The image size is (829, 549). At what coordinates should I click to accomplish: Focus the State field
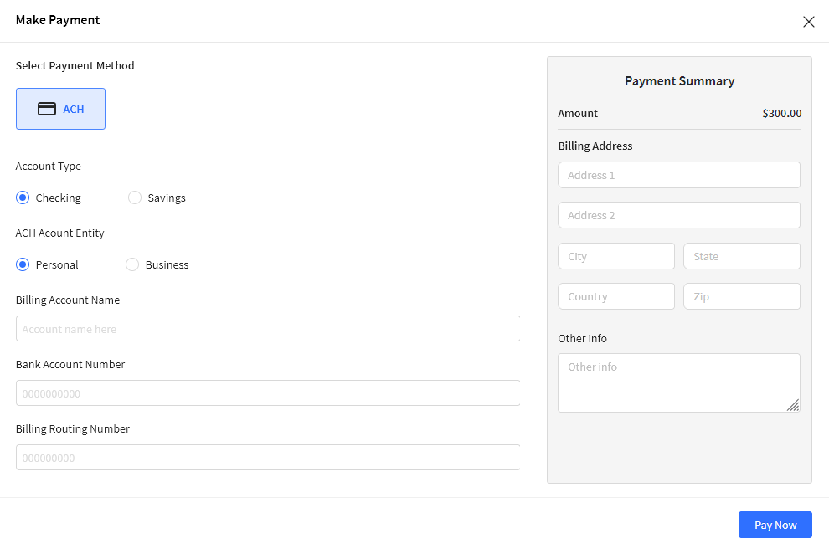point(742,256)
